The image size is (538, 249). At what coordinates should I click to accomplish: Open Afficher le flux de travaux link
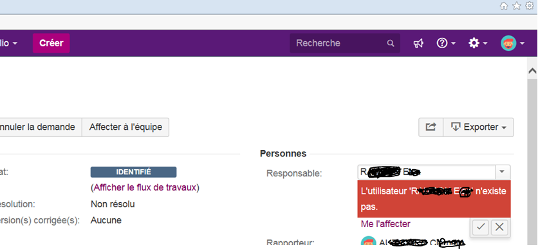(x=145, y=188)
